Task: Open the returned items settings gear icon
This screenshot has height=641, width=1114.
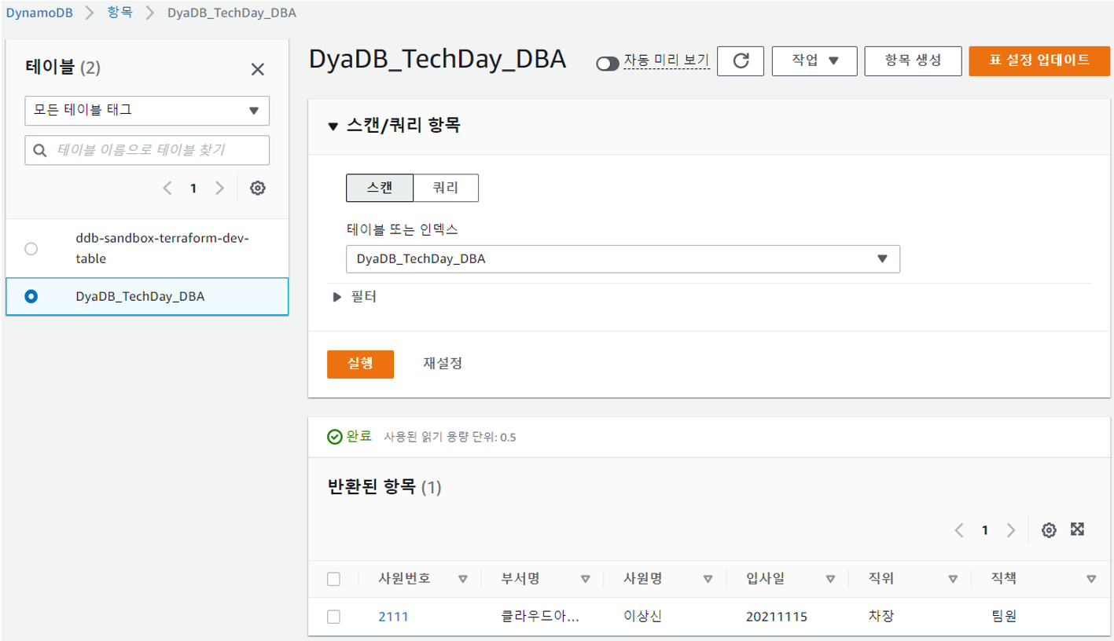Action: coord(1050,530)
